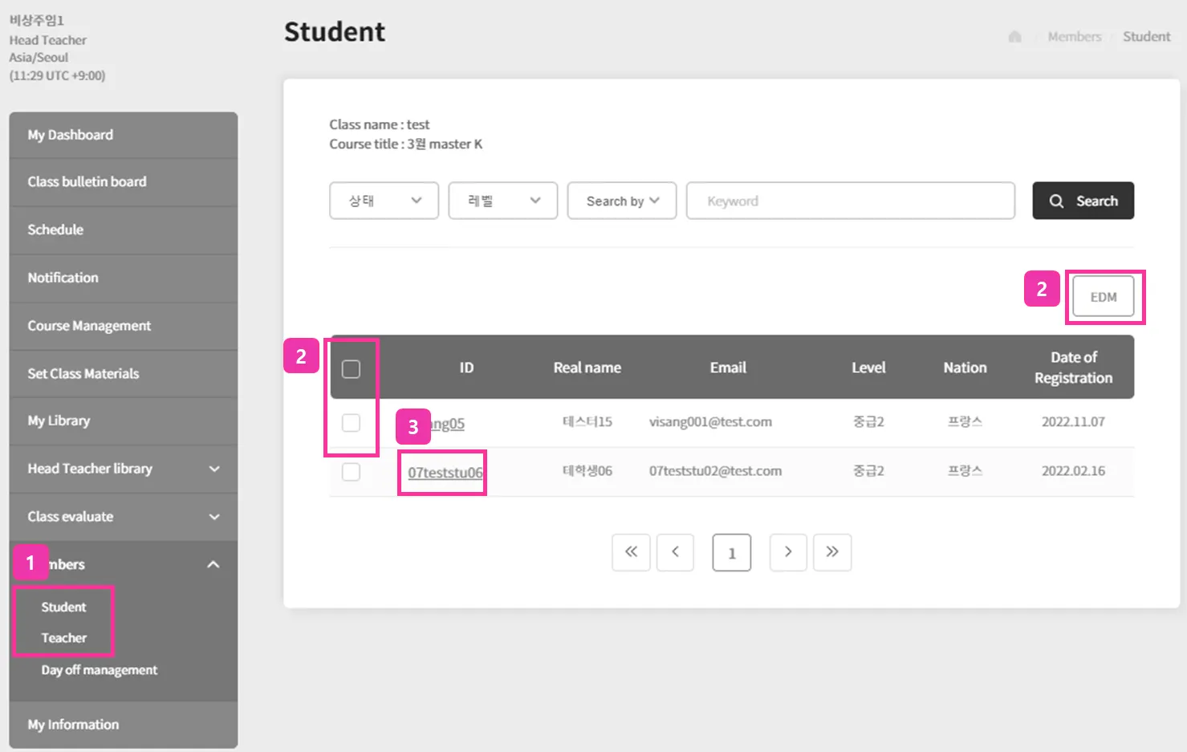This screenshot has height=752, width=1187.
Task: Click the real name 테학생06
Action: [587, 471]
